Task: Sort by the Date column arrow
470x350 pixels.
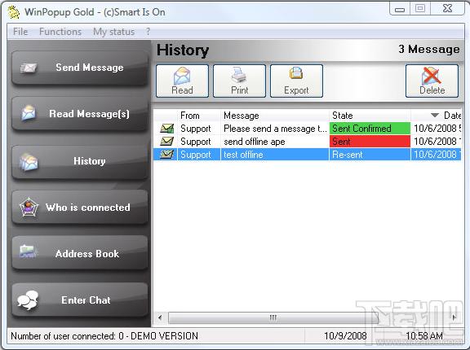Action: coord(435,115)
